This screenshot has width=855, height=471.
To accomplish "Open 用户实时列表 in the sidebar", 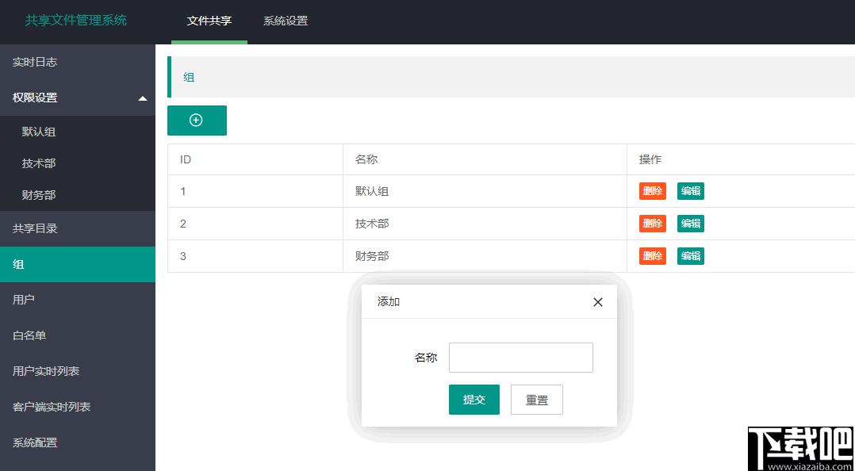I will coord(78,371).
